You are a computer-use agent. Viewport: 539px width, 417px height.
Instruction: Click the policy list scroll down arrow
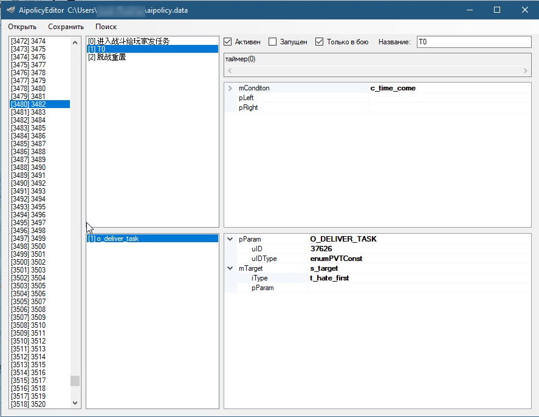(x=75, y=403)
